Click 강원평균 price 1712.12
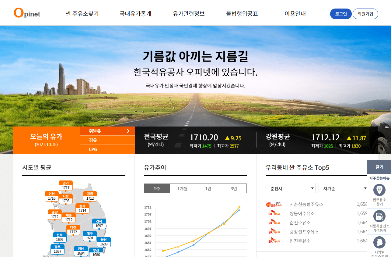This screenshot has height=257, width=391. [x=325, y=137]
